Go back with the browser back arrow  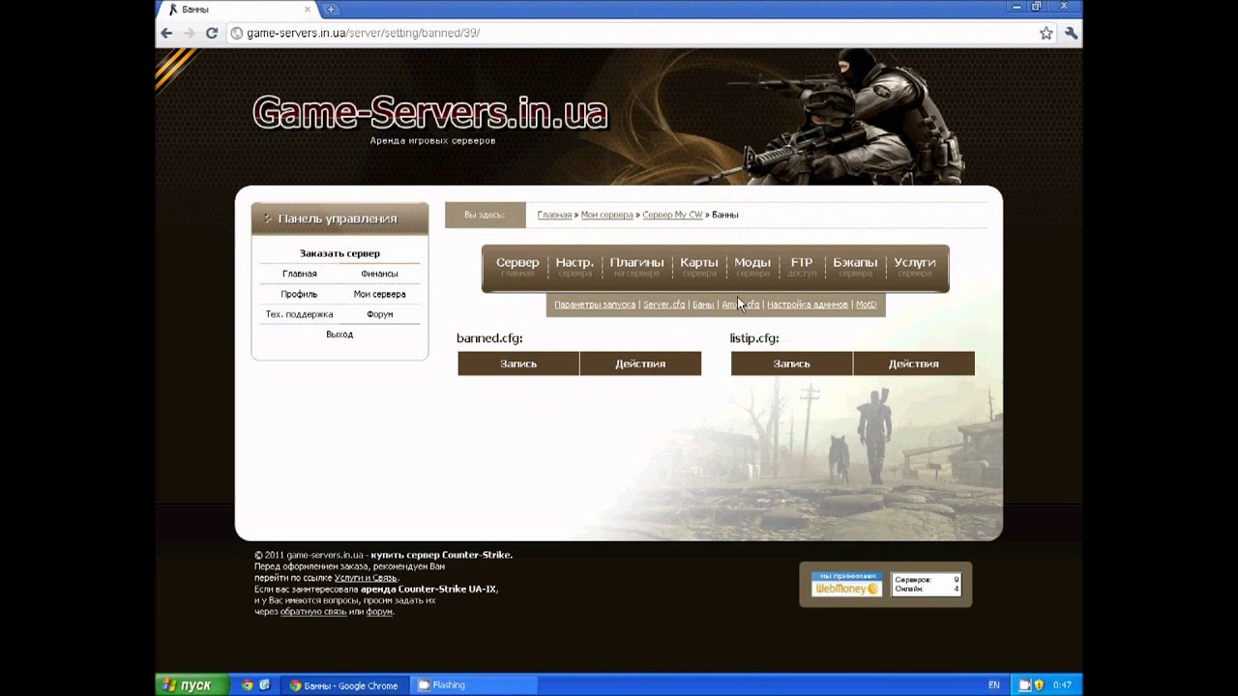coord(166,33)
